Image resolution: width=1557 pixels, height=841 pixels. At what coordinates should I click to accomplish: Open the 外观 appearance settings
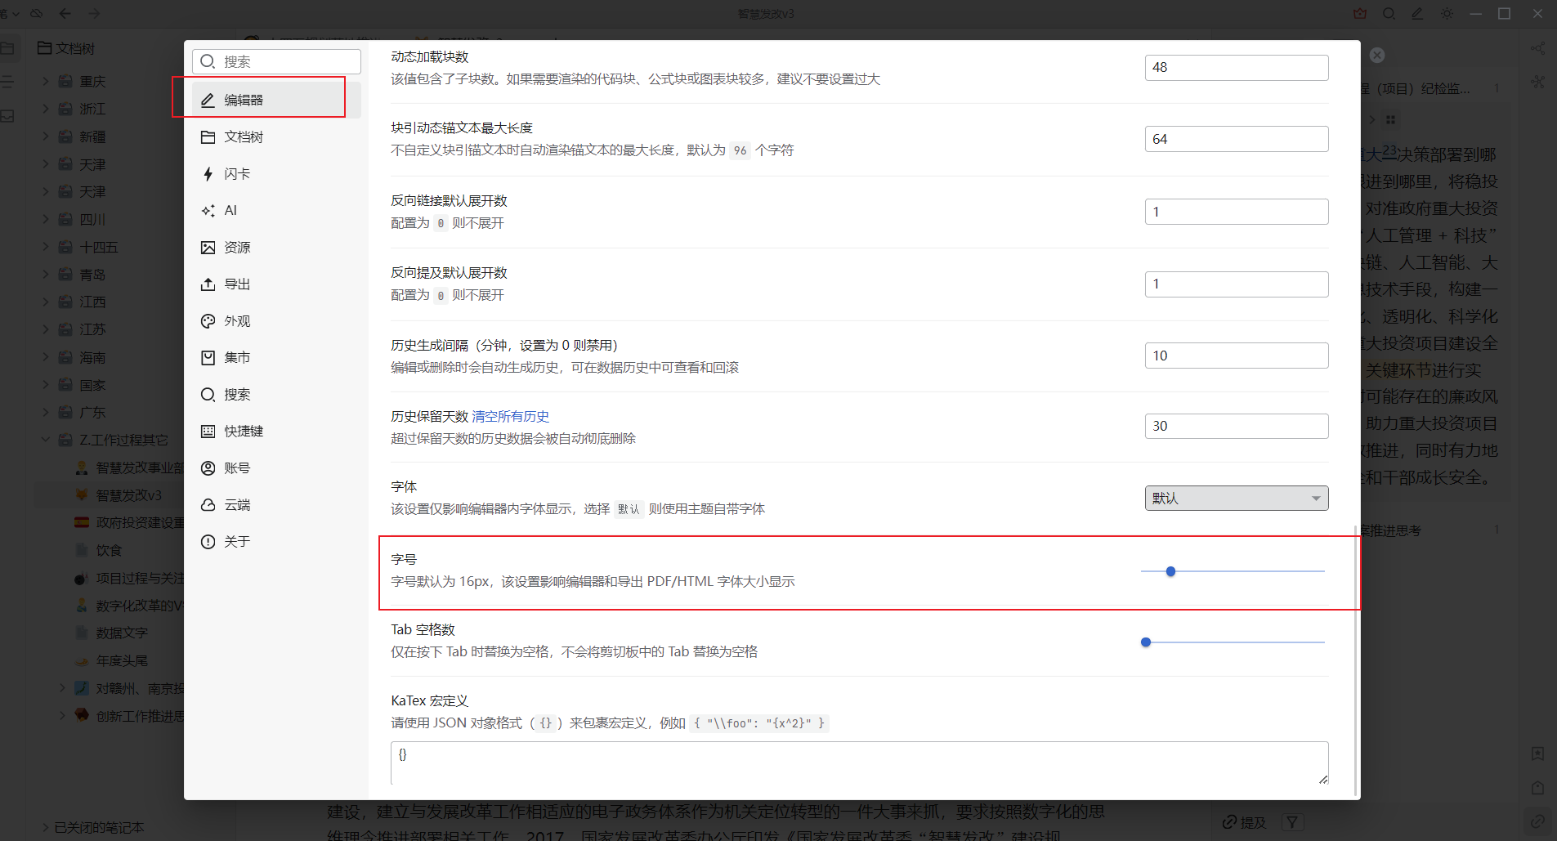click(237, 321)
